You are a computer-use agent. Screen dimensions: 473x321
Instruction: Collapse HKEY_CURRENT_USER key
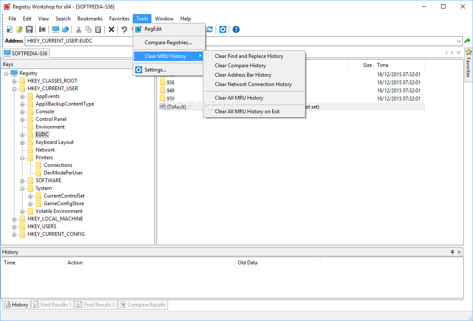click(14, 89)
